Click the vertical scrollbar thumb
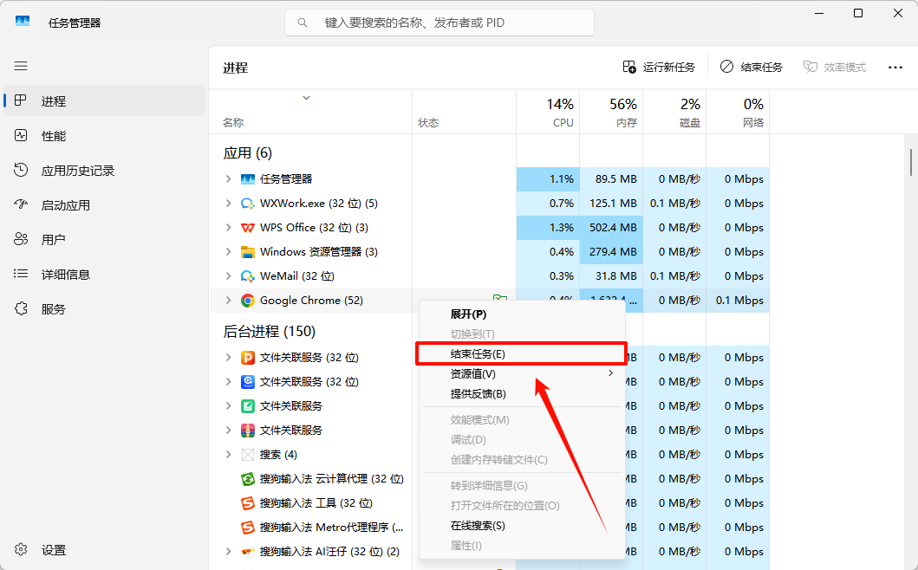Viewport: 918px width, 570px height. pyautogui.click(x=911, y=162)
